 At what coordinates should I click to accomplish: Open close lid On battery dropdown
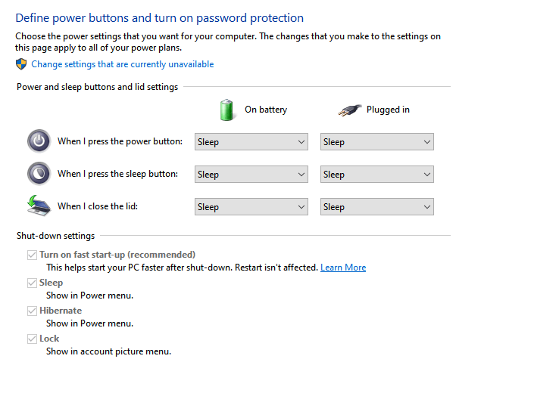pos(251,207)
